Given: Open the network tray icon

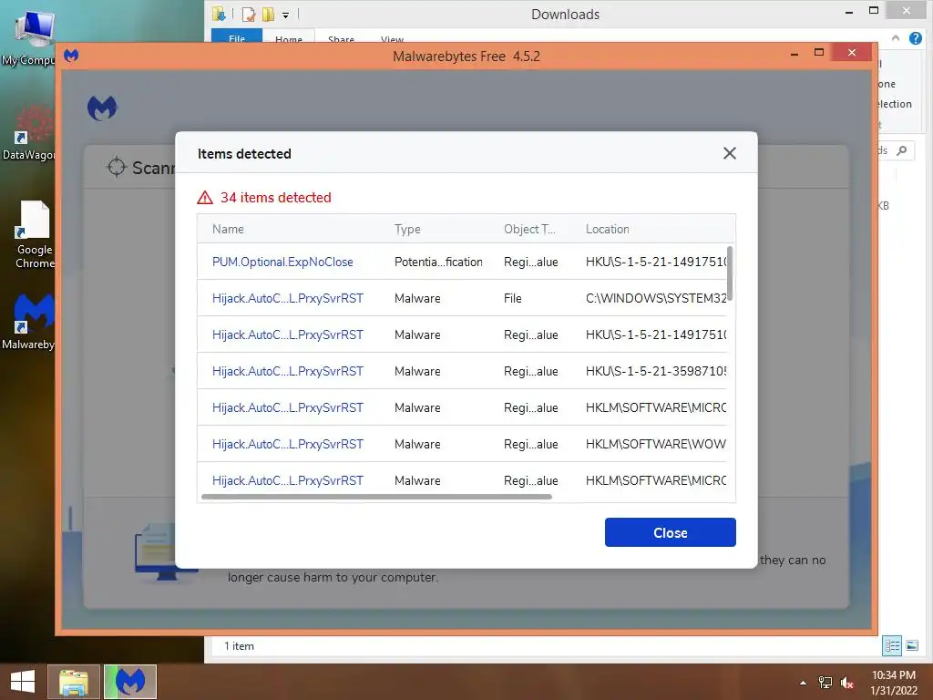Looking at the screenshot, I should point(825,683).
